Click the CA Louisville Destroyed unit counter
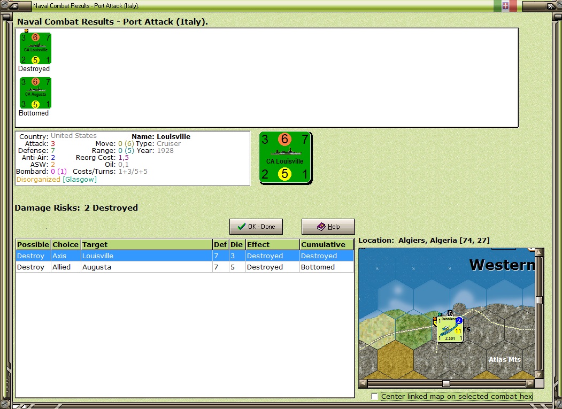Image resolution: width=562 pixels, height=409 pixels. 35,49
